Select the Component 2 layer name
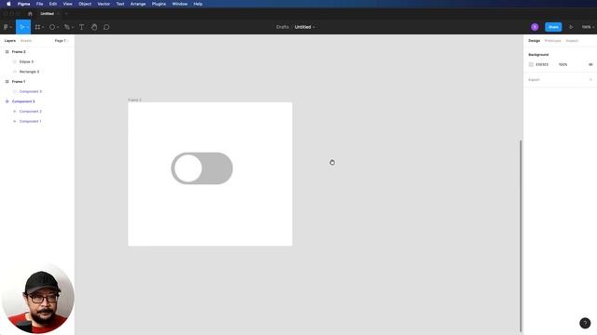 coord(31,112)
